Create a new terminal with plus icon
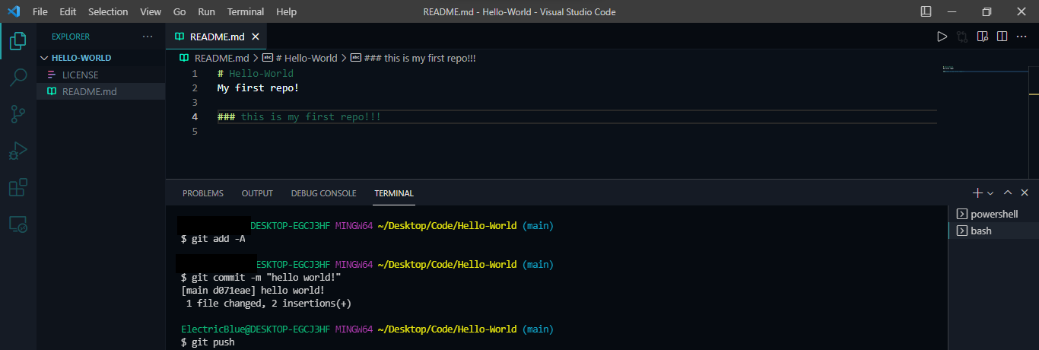Image resolution: width=1039 pixels, height=350 pixels. point(978,193)
